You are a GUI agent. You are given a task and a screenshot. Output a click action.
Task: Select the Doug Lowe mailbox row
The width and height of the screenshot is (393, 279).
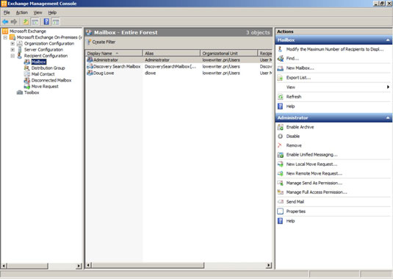[x=179, y=73]
